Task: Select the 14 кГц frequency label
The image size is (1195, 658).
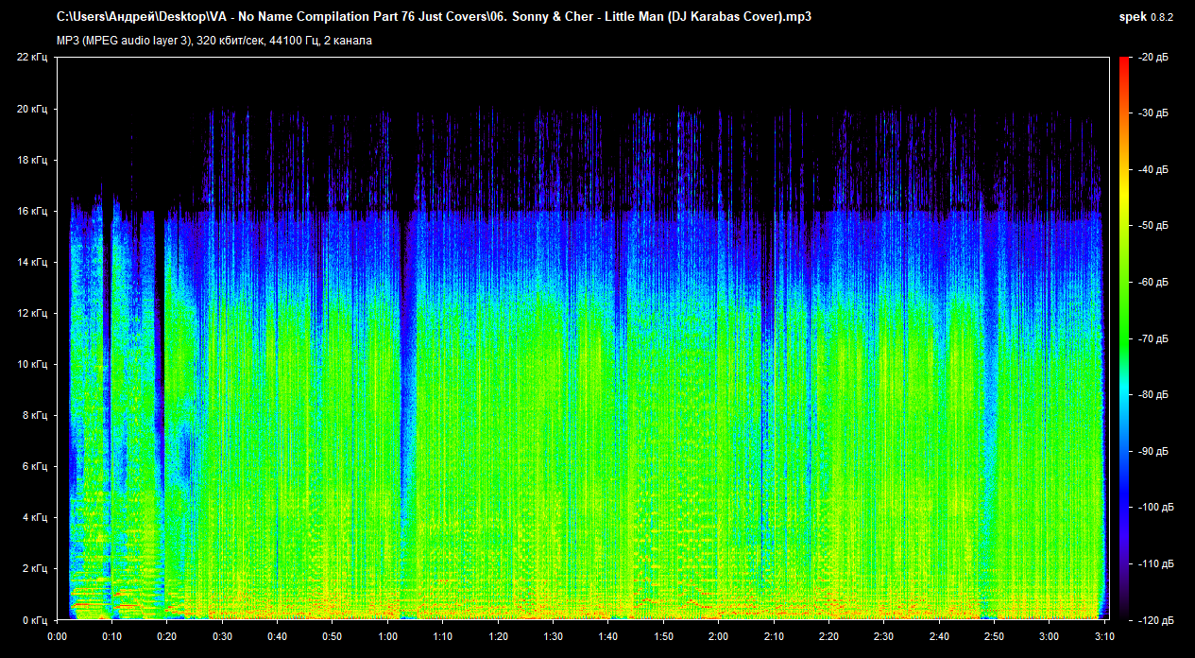Action: (x=33, y=262)
